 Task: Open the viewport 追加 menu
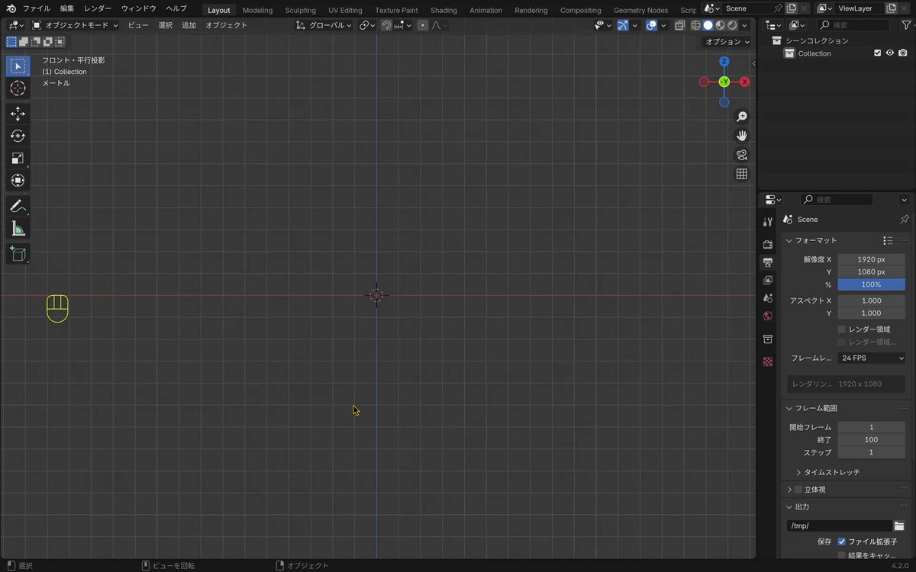(x=189, y=25)
